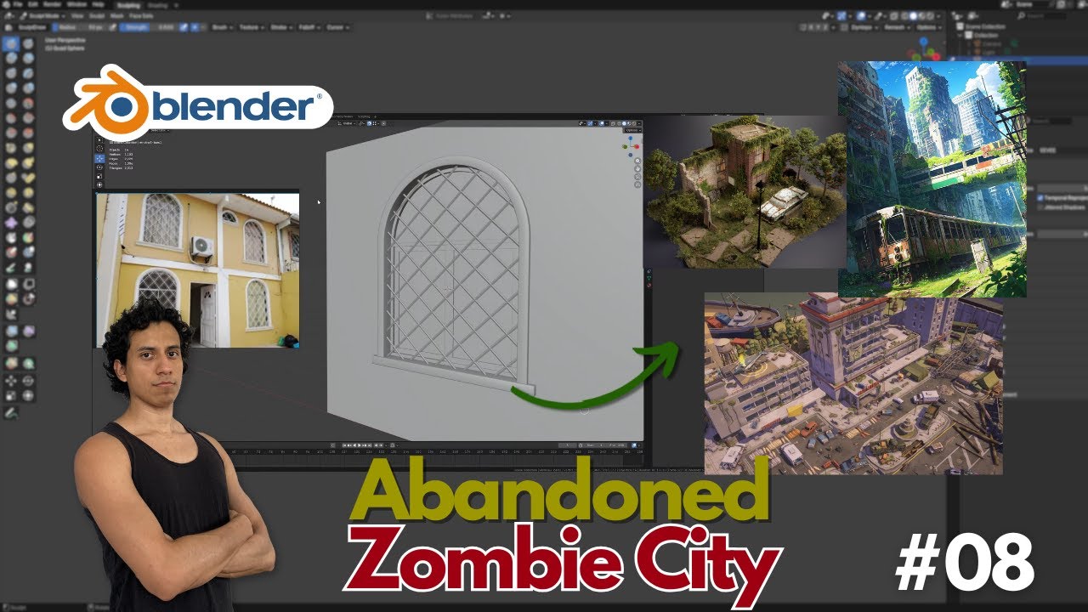The height and width of the screenshot is (612, 1088).
Task: Select the Blob sculpt brush
Action: (28, 88)
